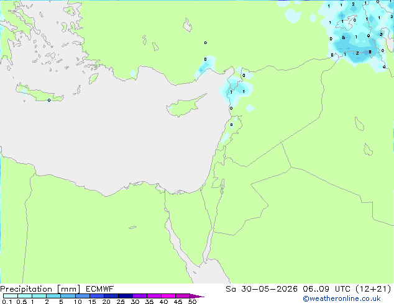Select the 2–5 mm legend color swatch

53,296
